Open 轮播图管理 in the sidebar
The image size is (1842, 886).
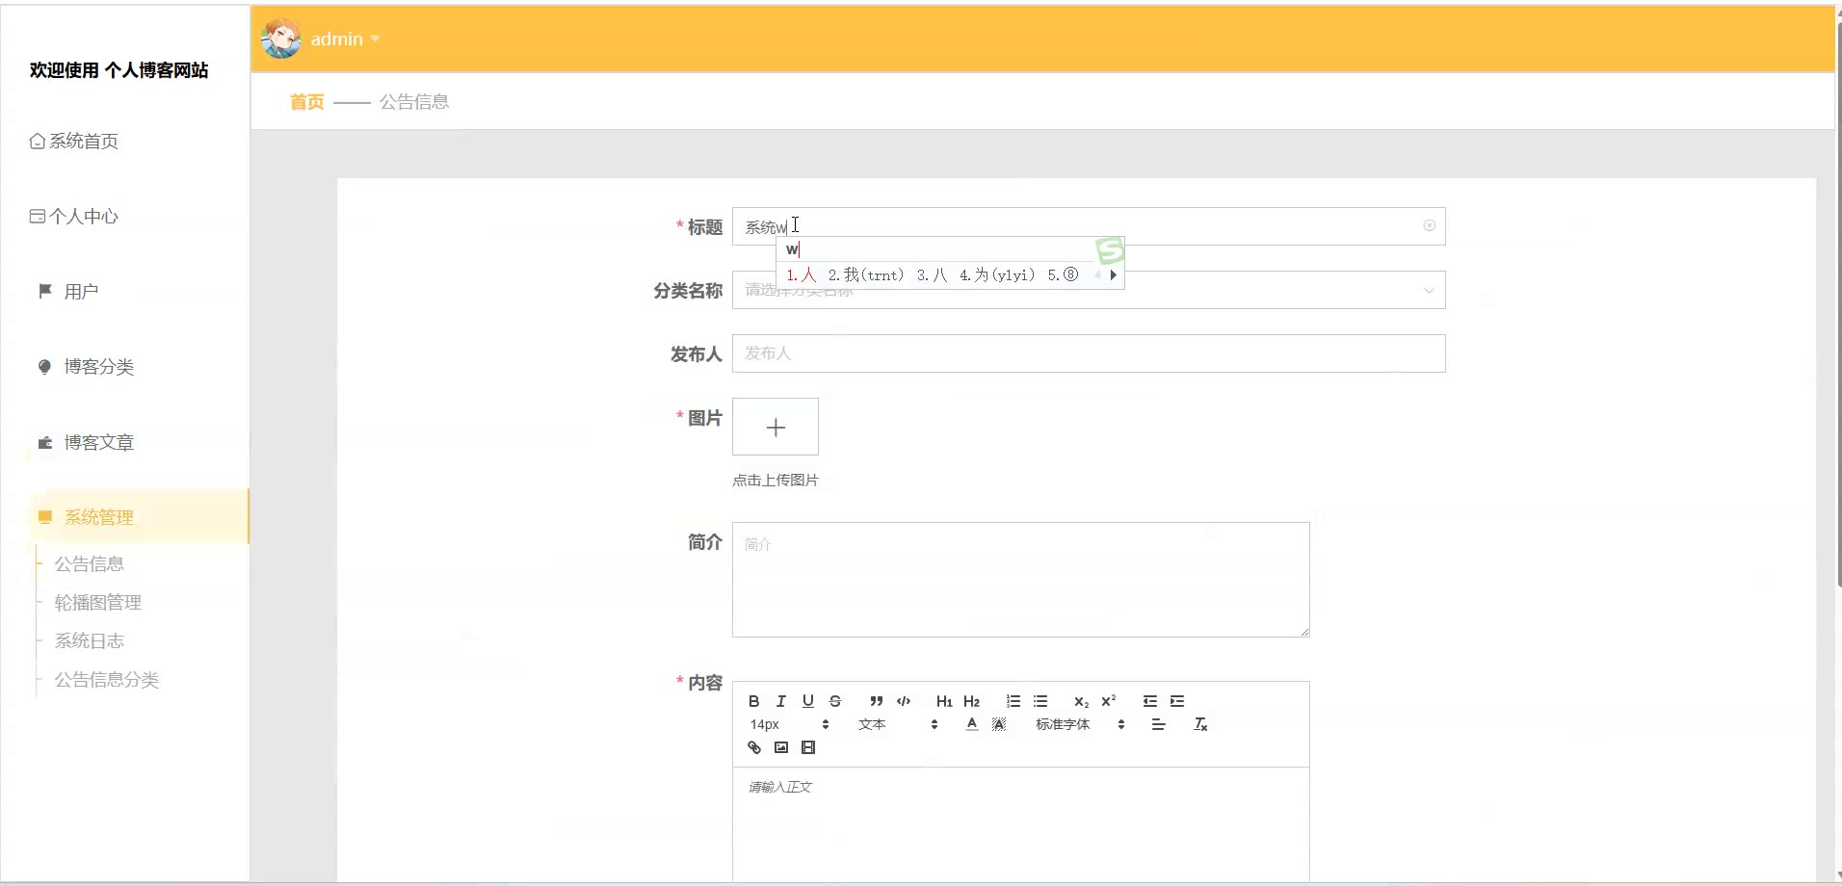tap(98, 603)
